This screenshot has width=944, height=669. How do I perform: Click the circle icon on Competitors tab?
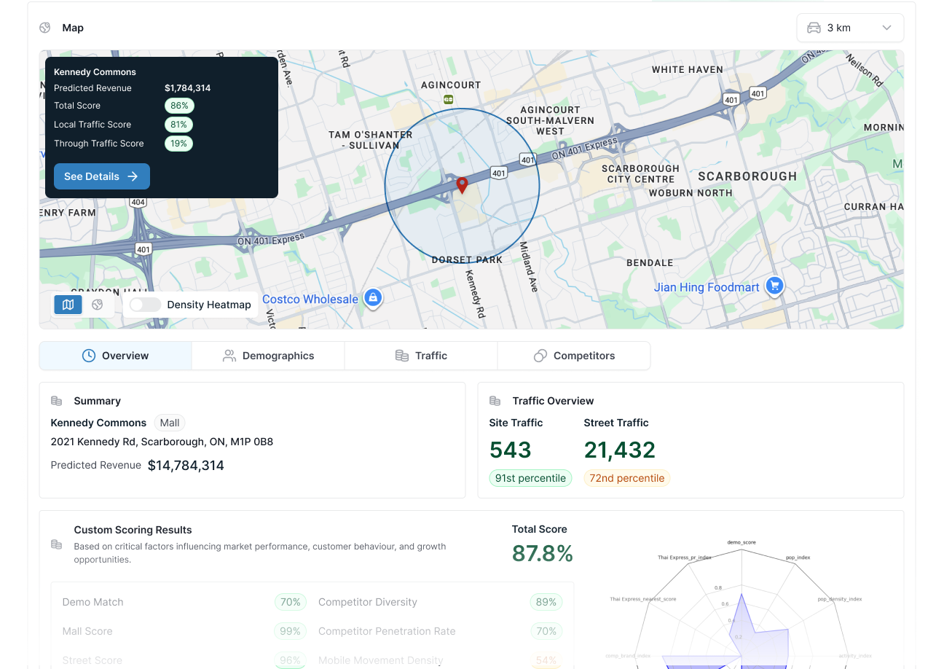click(540, 356)
